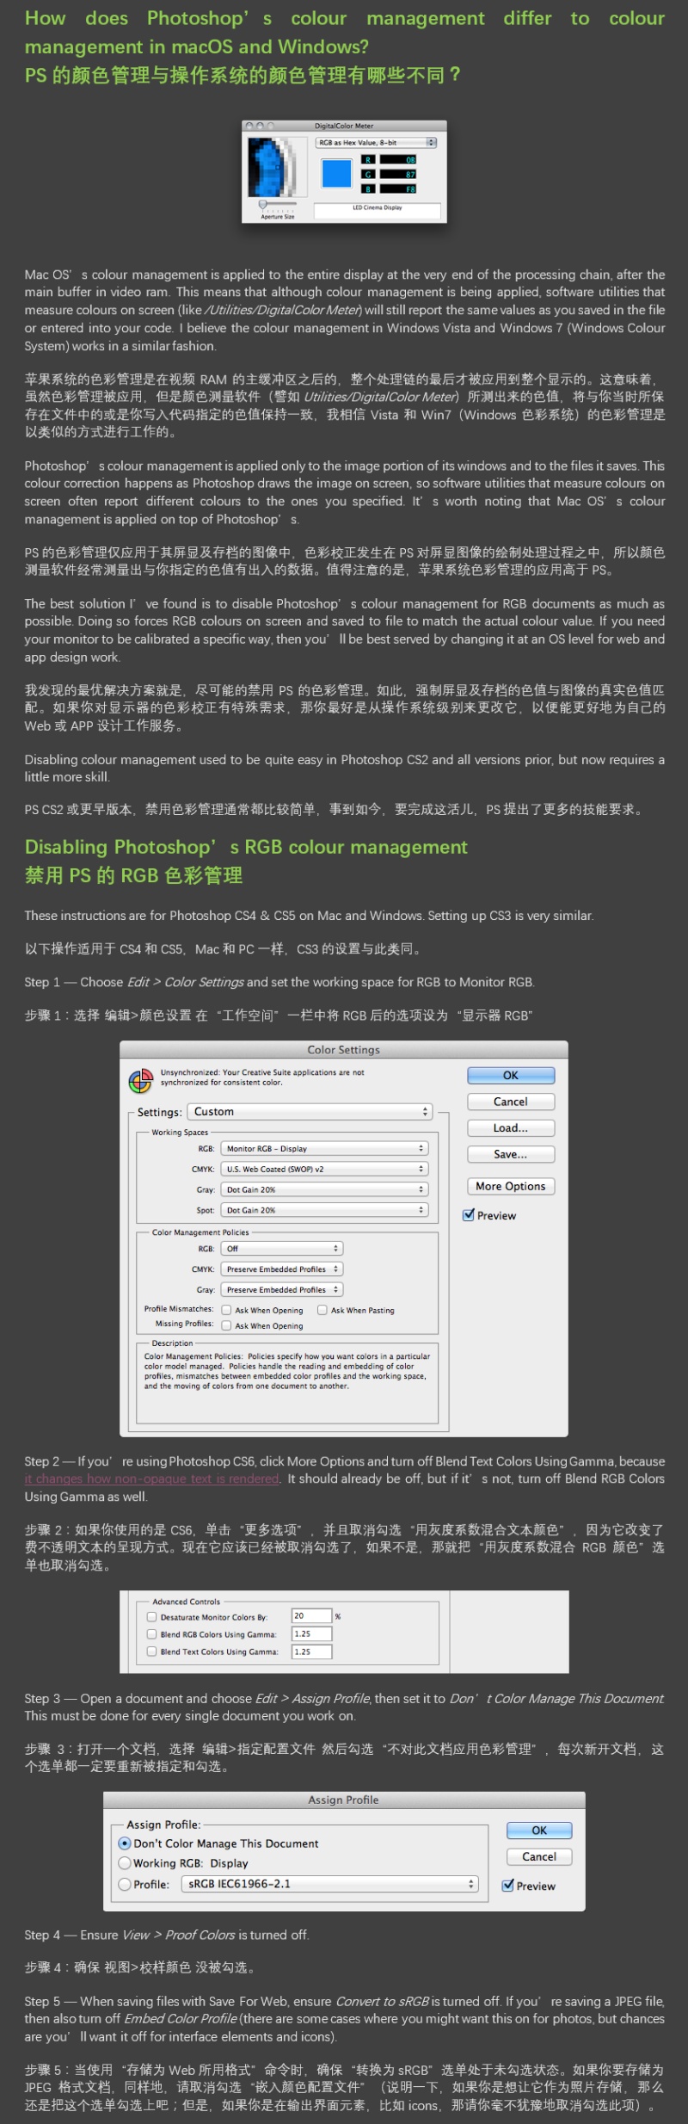Click the Creative Suite color sync icon
The width and height of the screenshot is (688, 2124).
pyautogui.click(x=140, y=1080)
